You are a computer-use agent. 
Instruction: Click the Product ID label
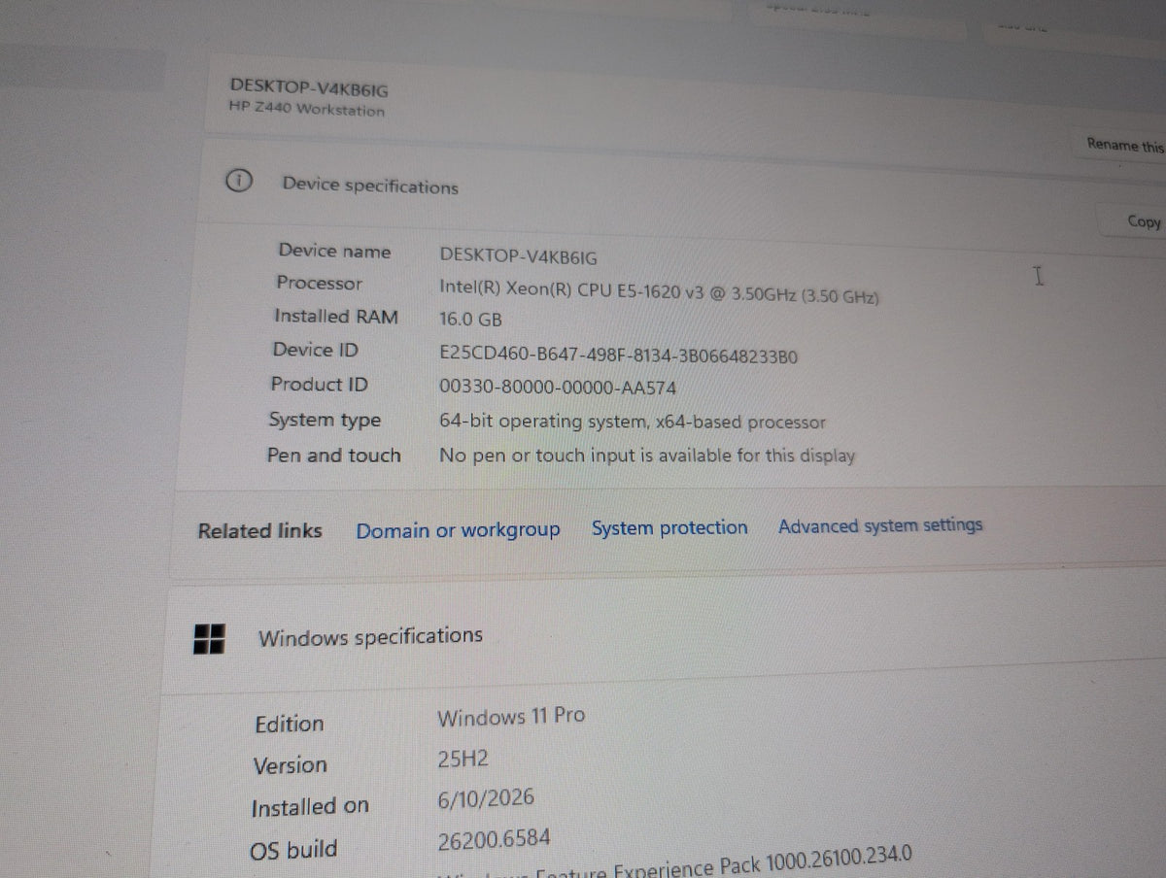(x=319, y=384)
